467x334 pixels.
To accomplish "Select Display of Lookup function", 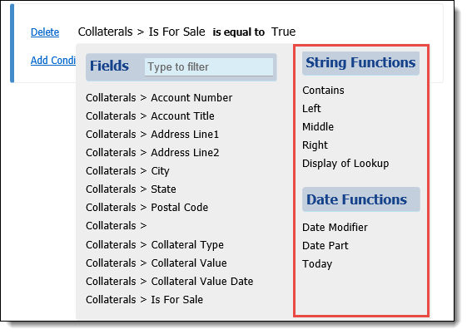I will 345,164.
